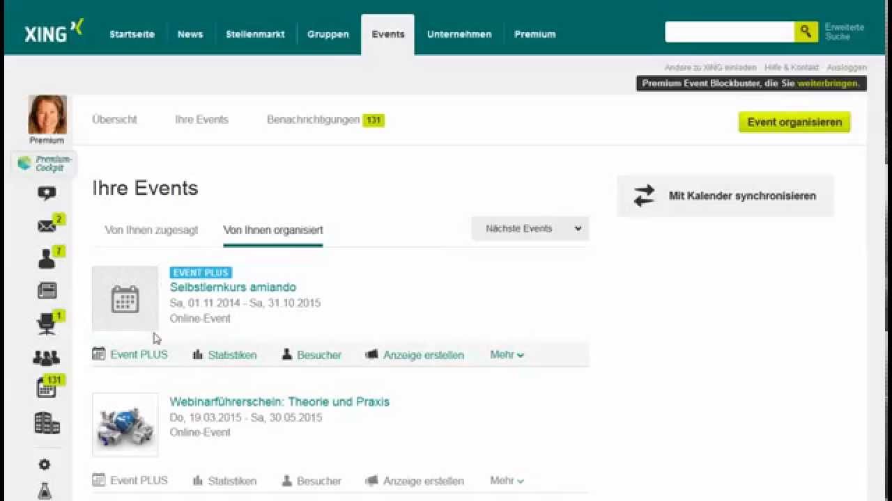Open the companies buildings sidebar icon
Screen dimensions: 892x501
(x=47, y=423)
